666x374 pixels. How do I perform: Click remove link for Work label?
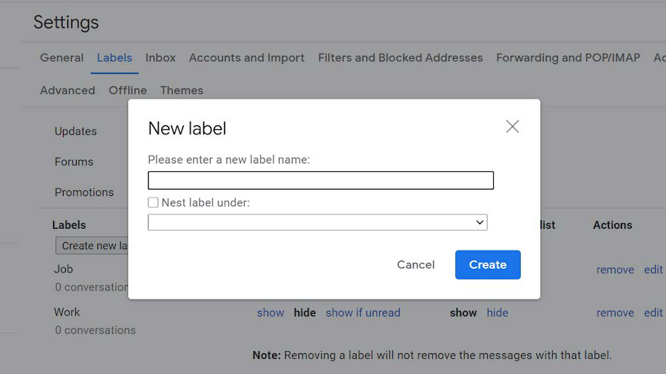pyautogui.click(x=615, y=313)
